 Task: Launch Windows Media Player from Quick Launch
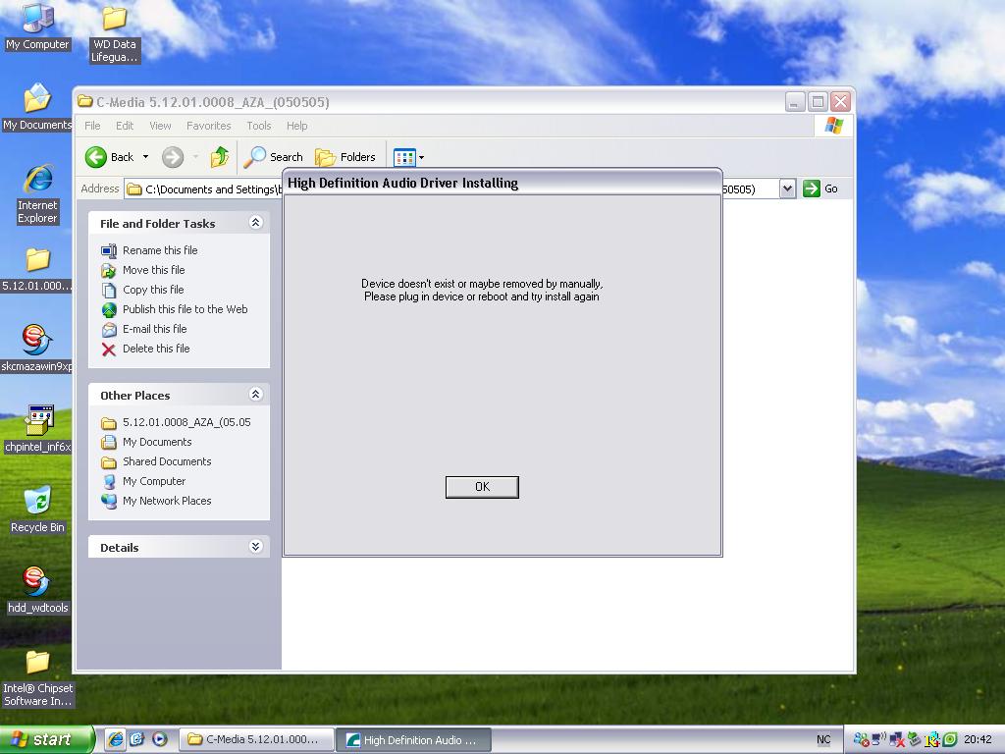coord(160,739)
